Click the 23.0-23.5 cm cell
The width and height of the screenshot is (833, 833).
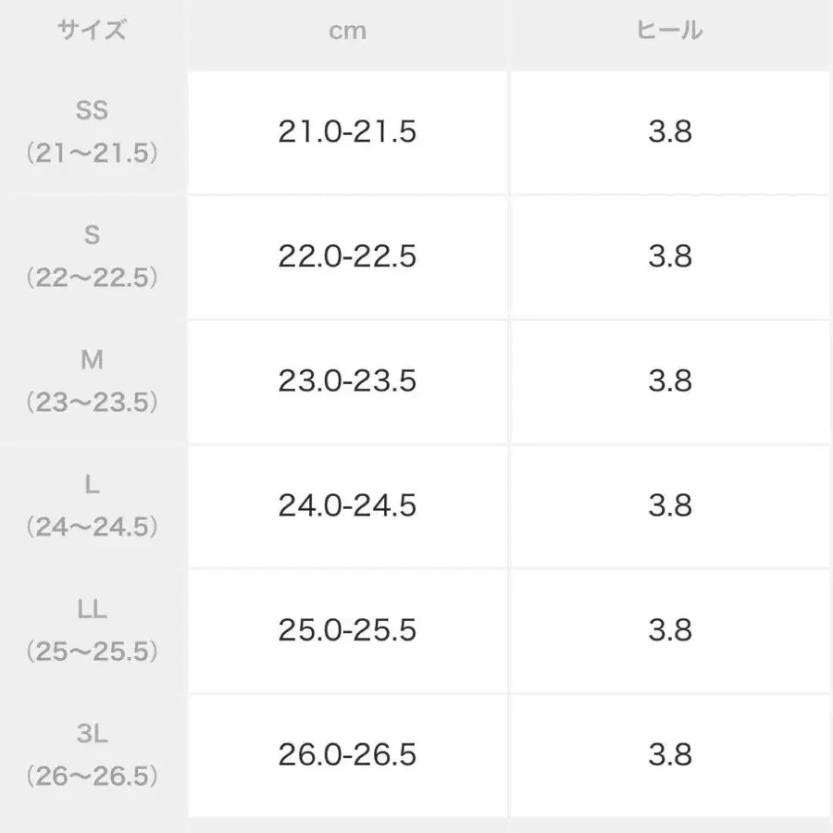point(347,381)
